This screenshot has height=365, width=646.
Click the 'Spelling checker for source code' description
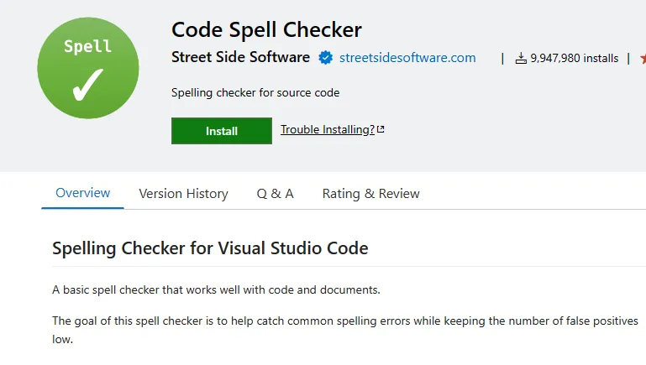pos(255,92)
